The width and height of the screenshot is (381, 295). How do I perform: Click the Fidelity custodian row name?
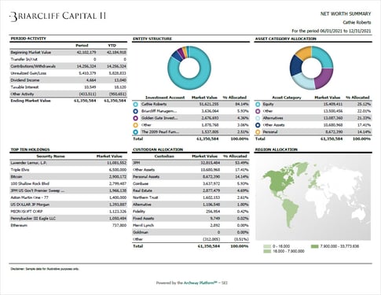[x=139, y=212]
